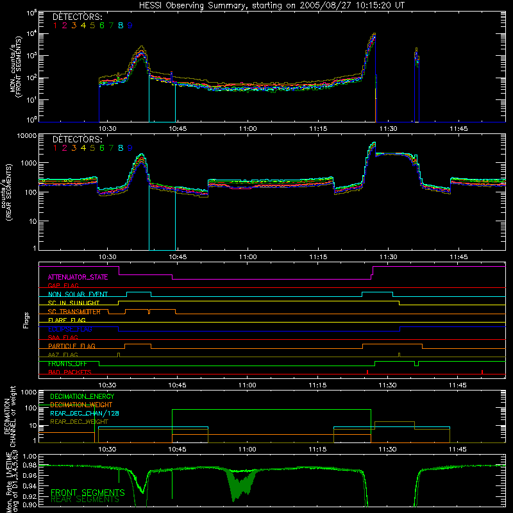Click the DETECTORS: heading in rear segments plot
This screenshot has height=513, width=513.
[x=78, y=139]
